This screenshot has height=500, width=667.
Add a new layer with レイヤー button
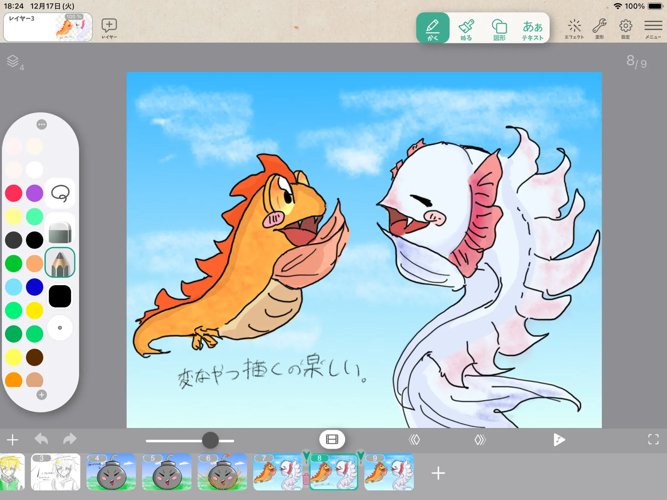pos(109,29)
